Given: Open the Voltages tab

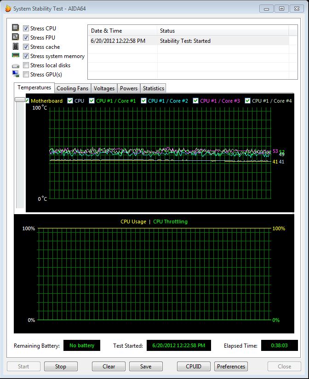Looking at the screenshot, I should pos(104,88).
